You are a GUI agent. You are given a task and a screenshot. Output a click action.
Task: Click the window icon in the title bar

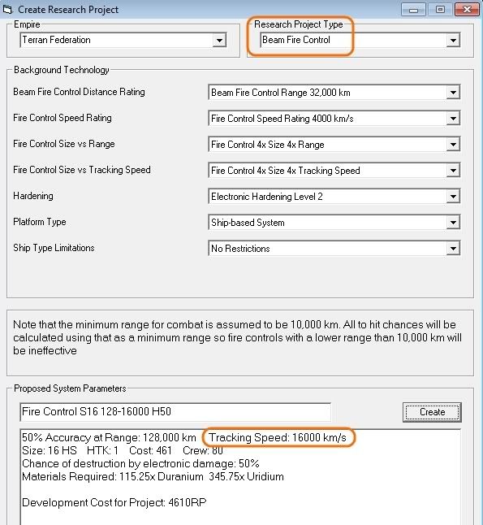pos(7,9)
